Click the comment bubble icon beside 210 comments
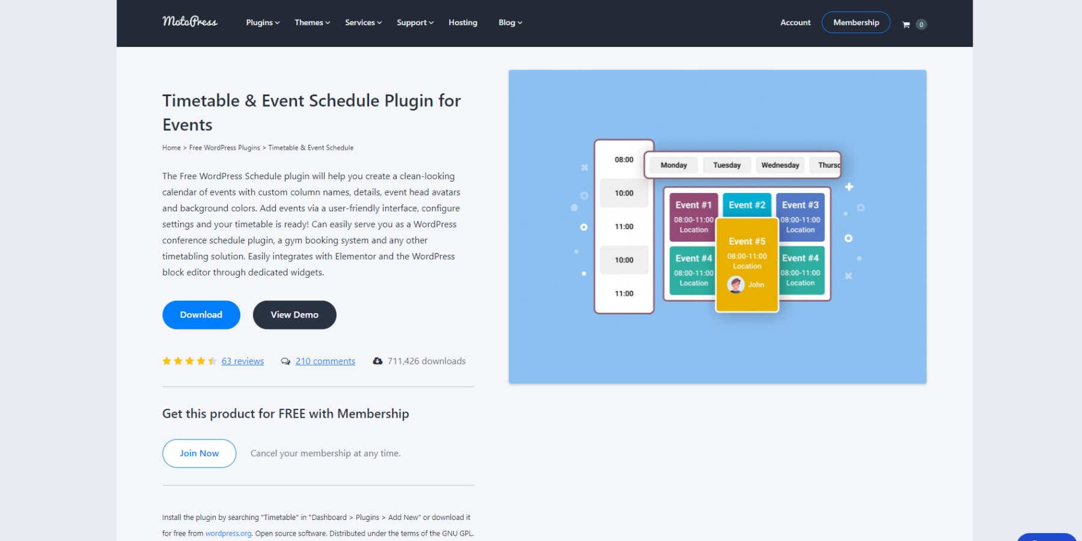 pyautogui.click(x=286, y=361)
